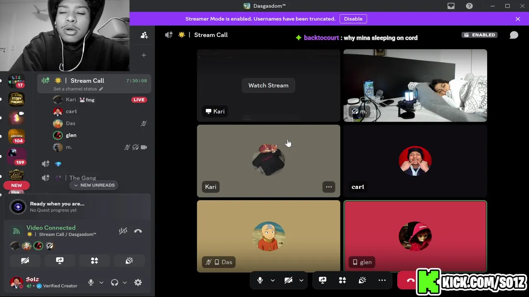This screenshot has width=529, height=297.
Task: Click the LIVE badge beside Kari
Action: tap(139, 100)
